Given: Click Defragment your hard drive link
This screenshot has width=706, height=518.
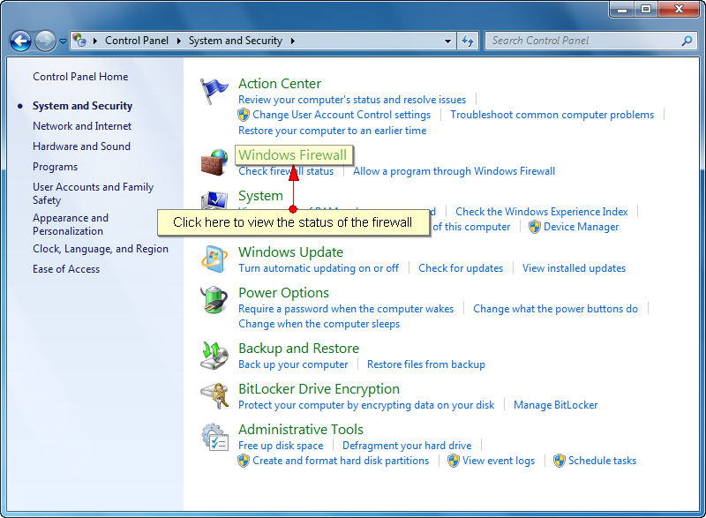Looking at the screenshot, I should tap(407, 446).
